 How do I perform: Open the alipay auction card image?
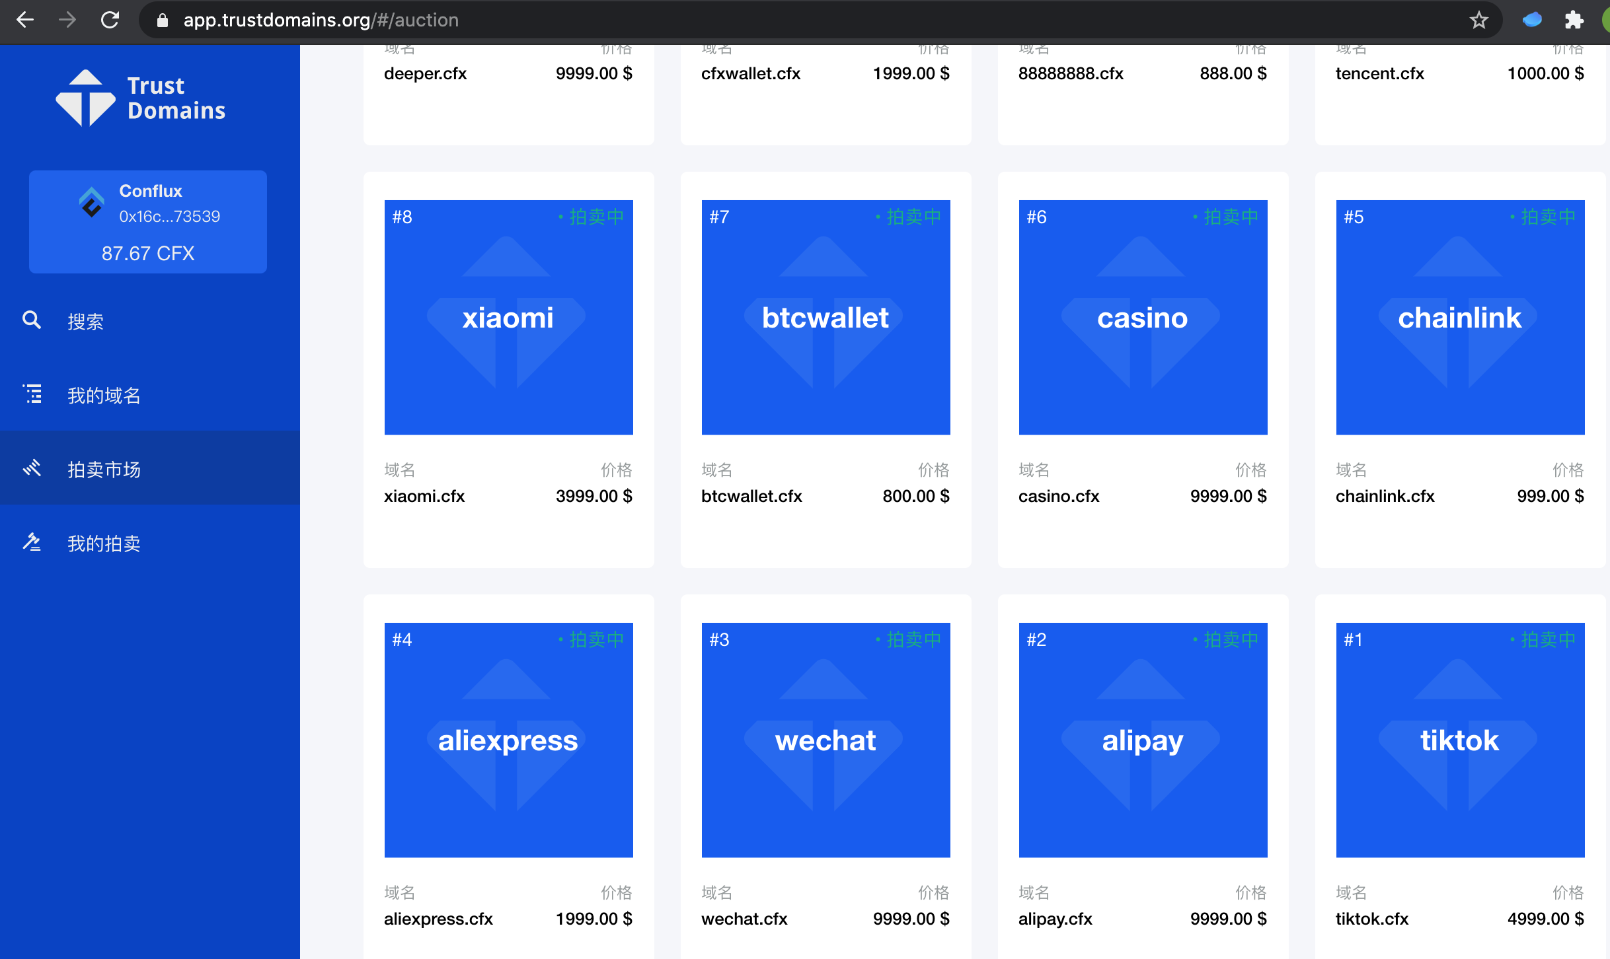coord(1143,740)
